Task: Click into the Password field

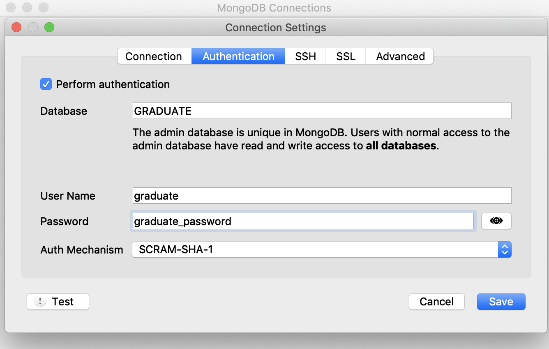Action: [x=303, y=221]
